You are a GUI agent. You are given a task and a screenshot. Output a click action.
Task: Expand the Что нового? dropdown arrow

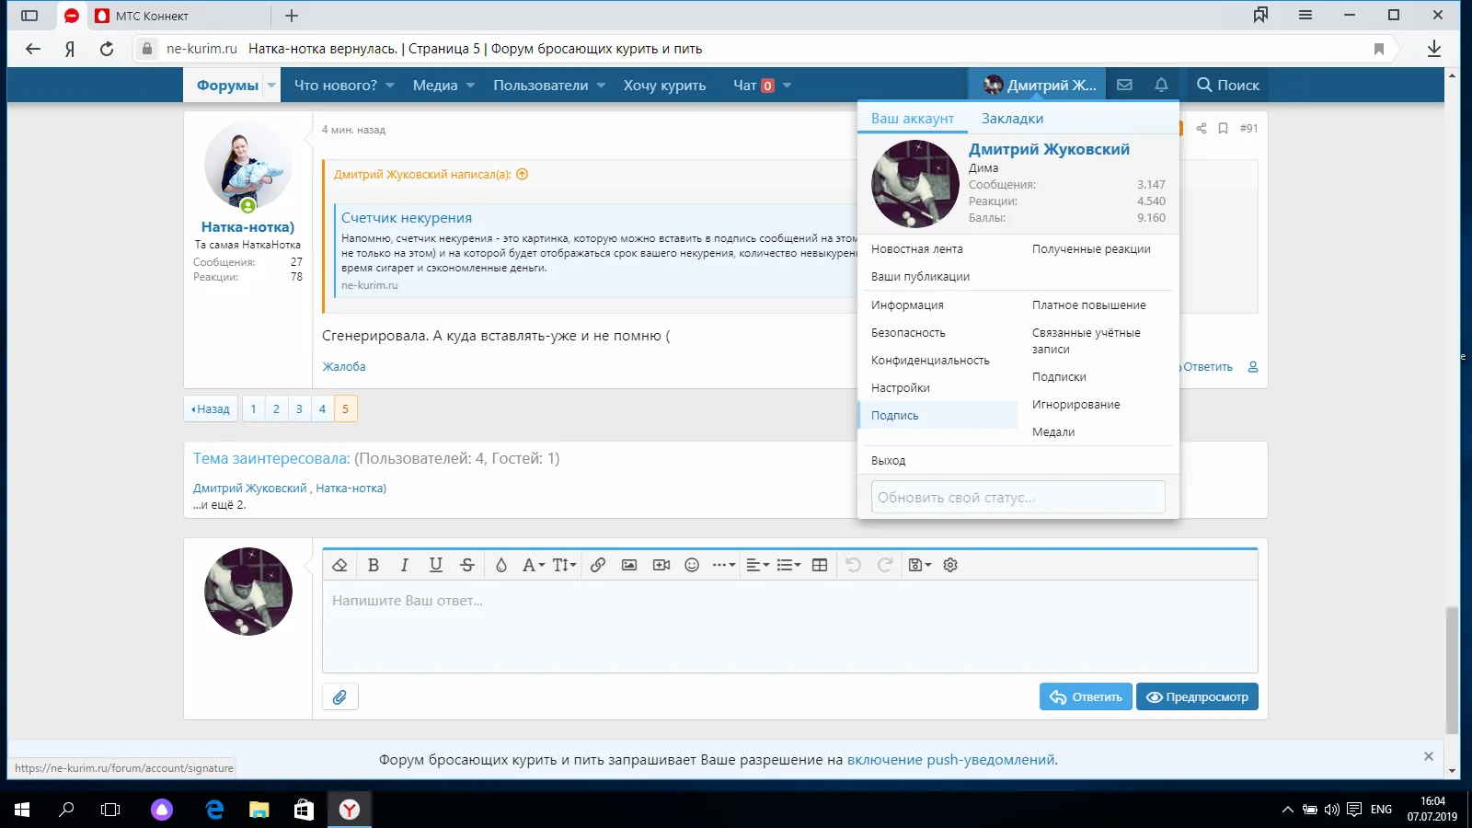(x=390, y=86)
